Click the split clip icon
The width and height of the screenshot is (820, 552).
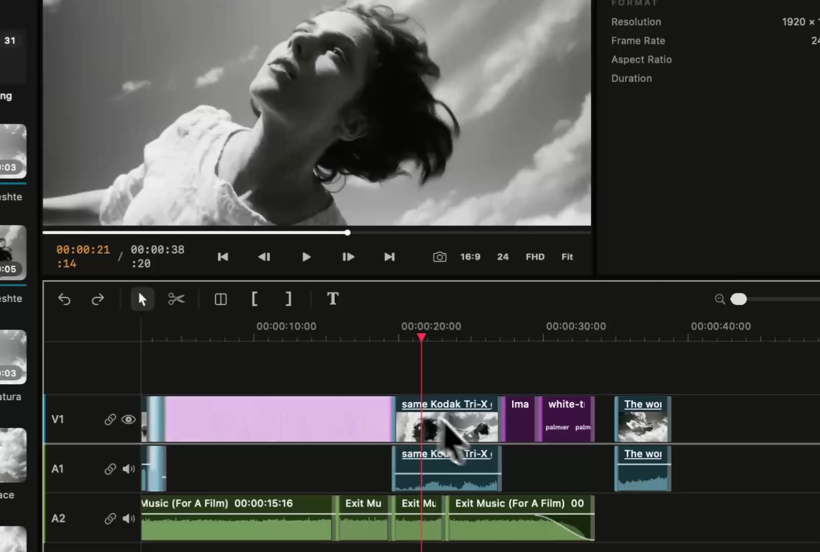(x=221, y=299)
